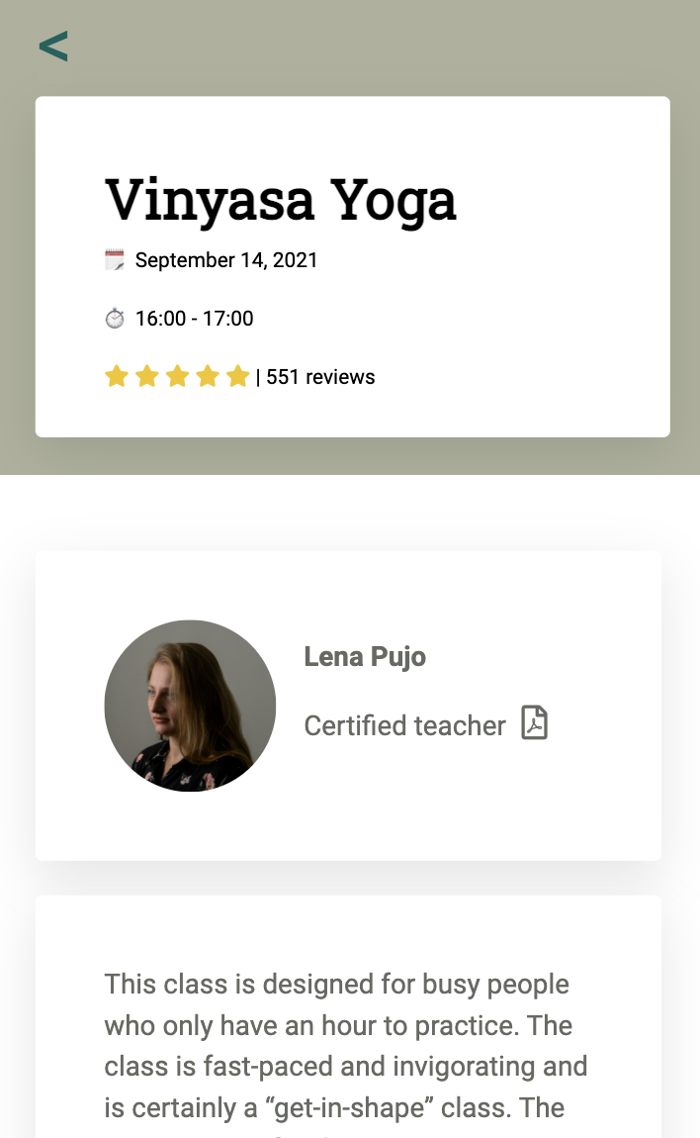Click the Certified teacher label
This screenshot has width=700, height=1138.
pos(405,724)
